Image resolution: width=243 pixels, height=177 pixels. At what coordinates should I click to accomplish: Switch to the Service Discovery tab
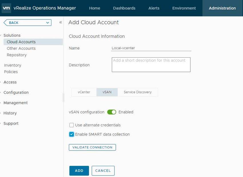138,92
